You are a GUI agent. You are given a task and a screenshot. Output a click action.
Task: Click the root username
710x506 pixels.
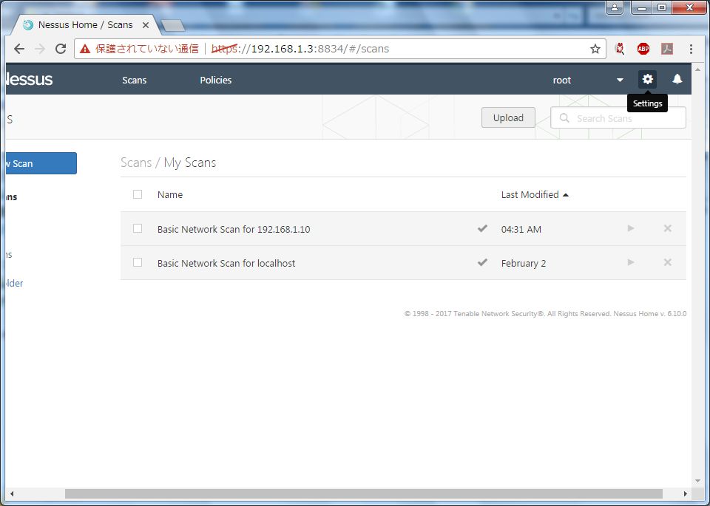point(562,80)
